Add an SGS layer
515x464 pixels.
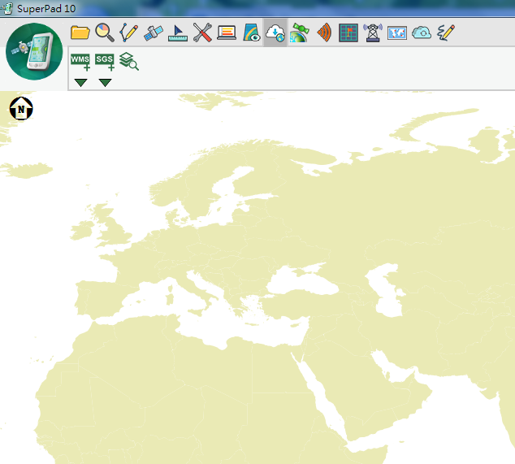click(105, 62)
